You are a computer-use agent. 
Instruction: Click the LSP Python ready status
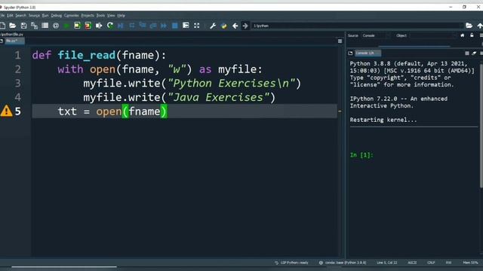point(291,263)
